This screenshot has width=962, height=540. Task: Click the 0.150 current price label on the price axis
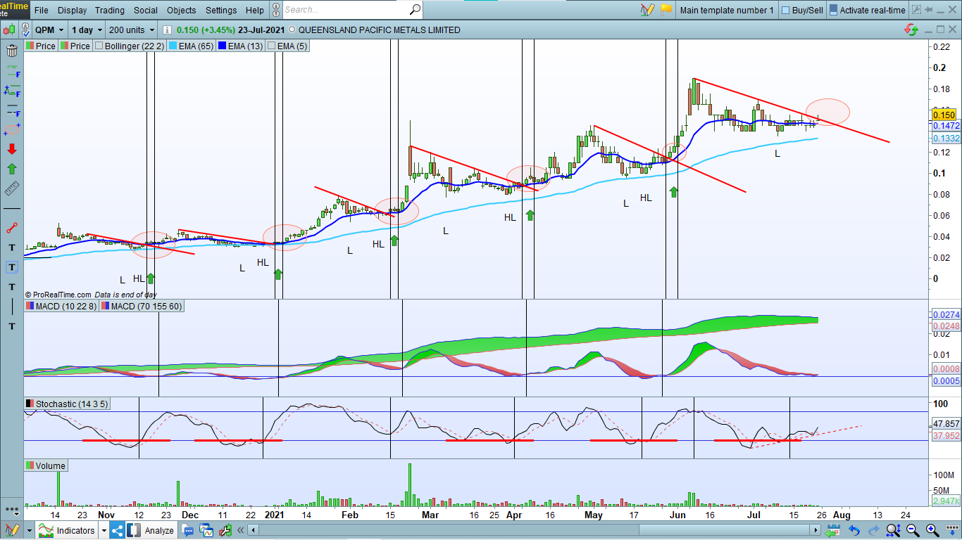tap(944, 115)
